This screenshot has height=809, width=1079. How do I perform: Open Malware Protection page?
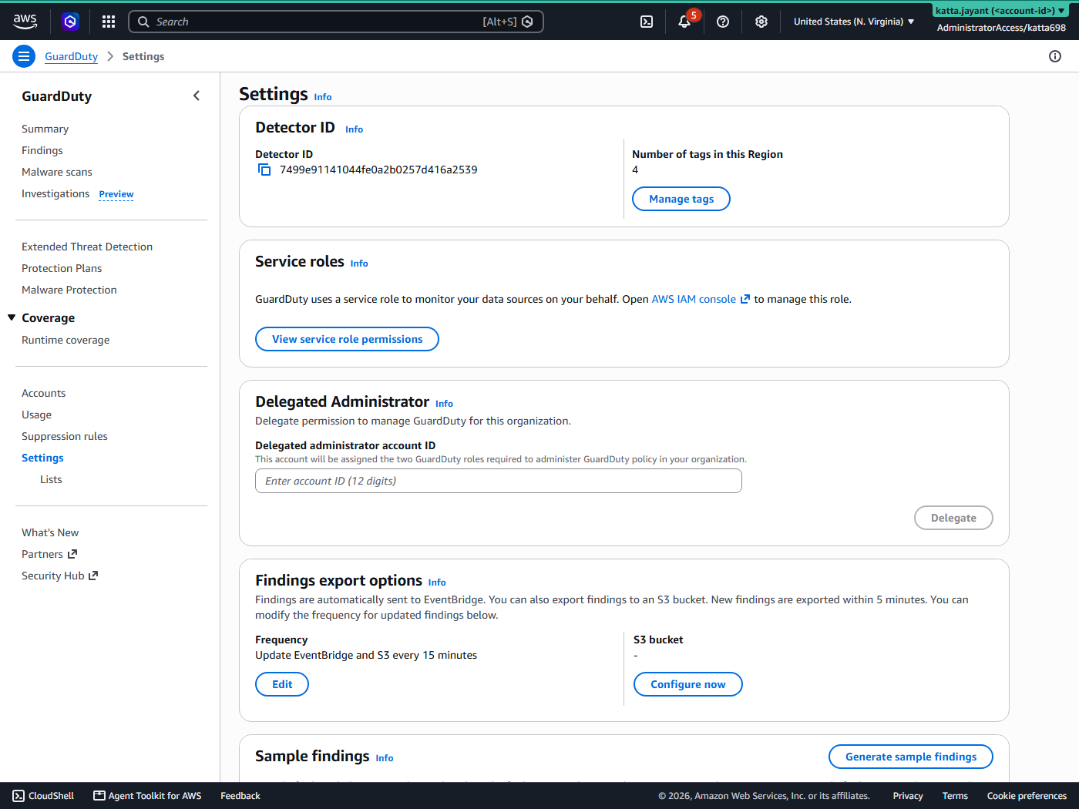pos(69,290)
